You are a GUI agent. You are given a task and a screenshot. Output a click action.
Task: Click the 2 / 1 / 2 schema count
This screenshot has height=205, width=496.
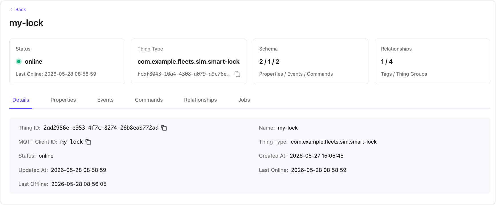(269, 61)
